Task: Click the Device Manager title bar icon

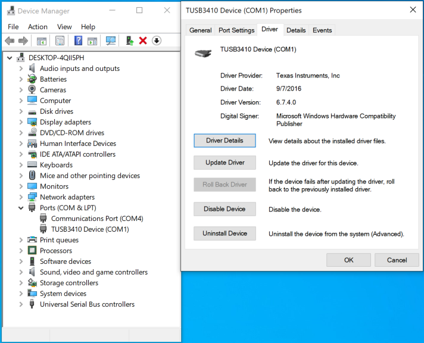Action: coord(11,11)
